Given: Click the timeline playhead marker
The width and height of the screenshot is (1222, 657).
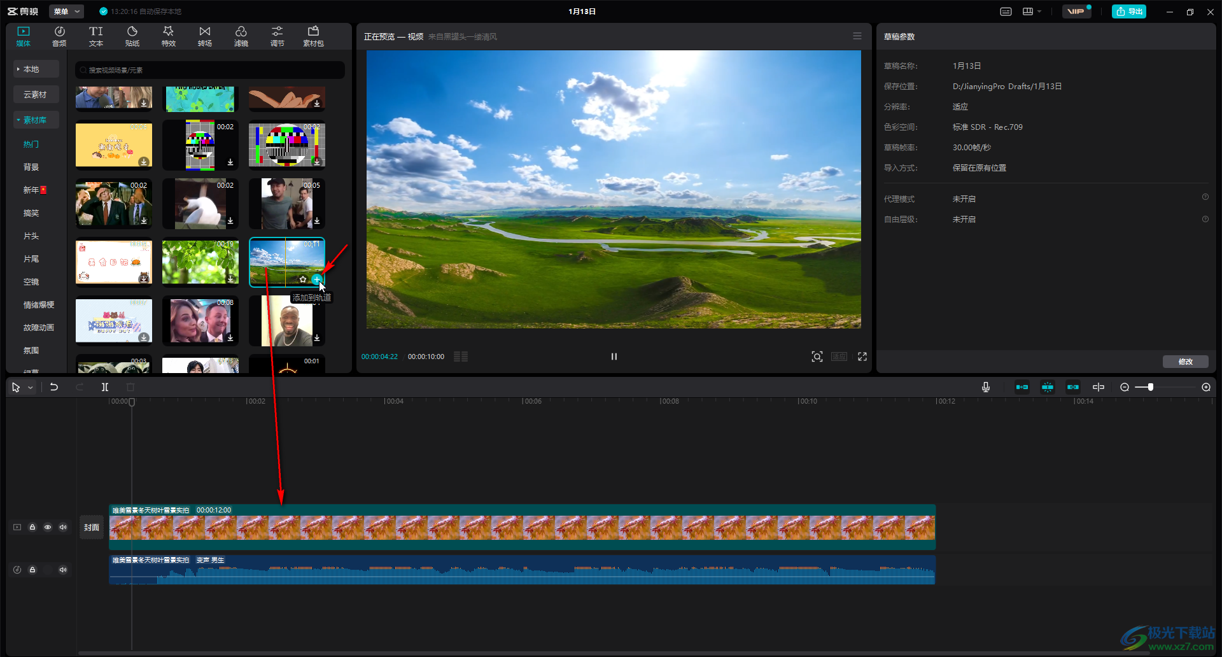Looking at the screenshot, I should (x=132, y=402).
